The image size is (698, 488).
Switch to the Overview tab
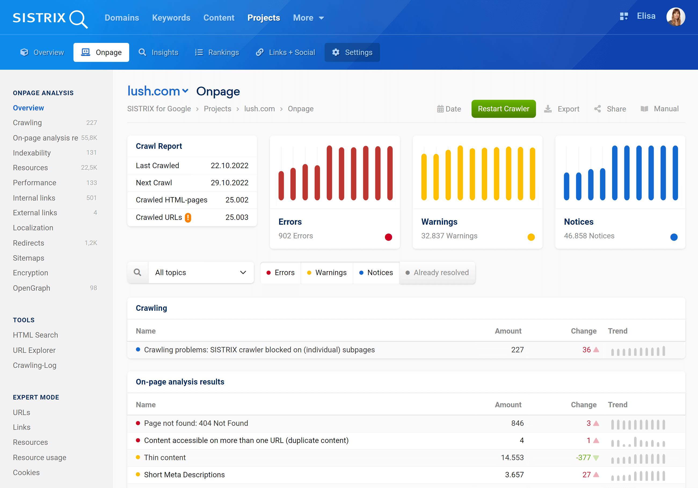[42, 52]
